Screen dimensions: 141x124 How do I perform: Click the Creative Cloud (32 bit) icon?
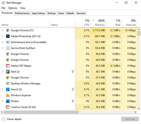[8, 107]
